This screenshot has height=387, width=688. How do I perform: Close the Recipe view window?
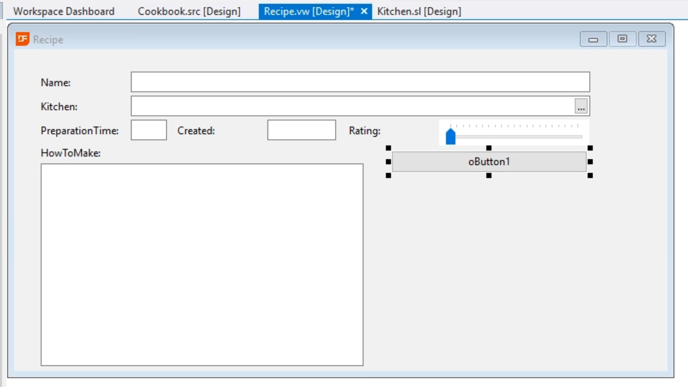651,39
